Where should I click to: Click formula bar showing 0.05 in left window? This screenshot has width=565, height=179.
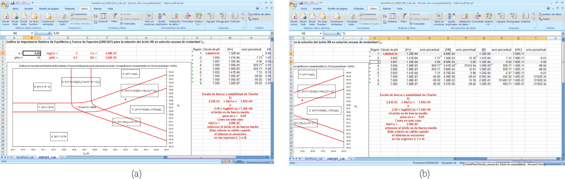[x=157, y=33]
